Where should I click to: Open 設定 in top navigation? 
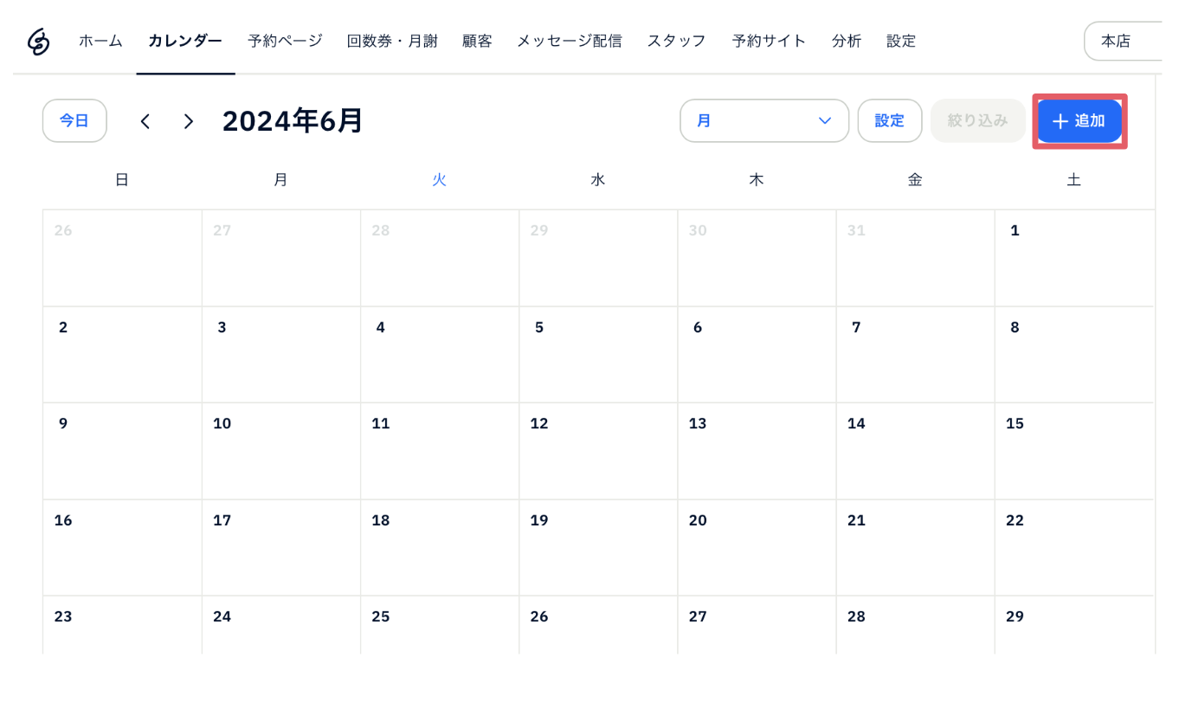[901, 41]
